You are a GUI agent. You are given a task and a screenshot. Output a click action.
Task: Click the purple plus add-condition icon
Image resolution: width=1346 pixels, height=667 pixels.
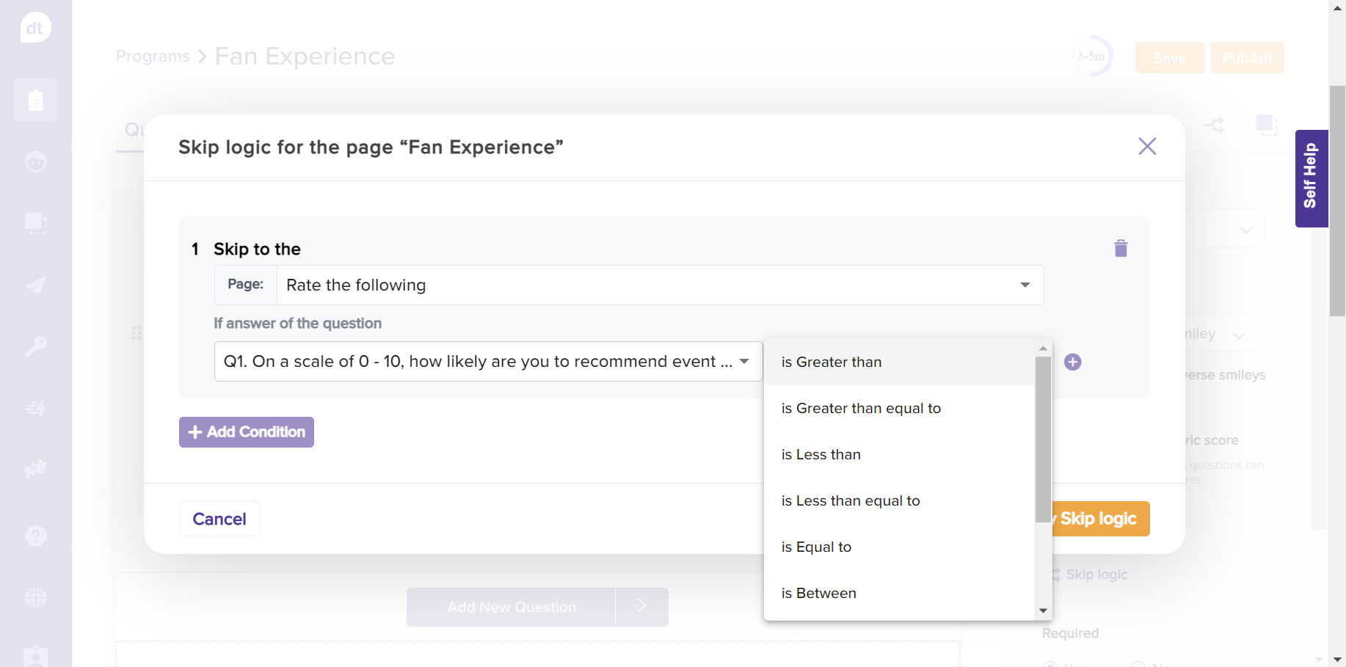click(x=1072, y=362)
